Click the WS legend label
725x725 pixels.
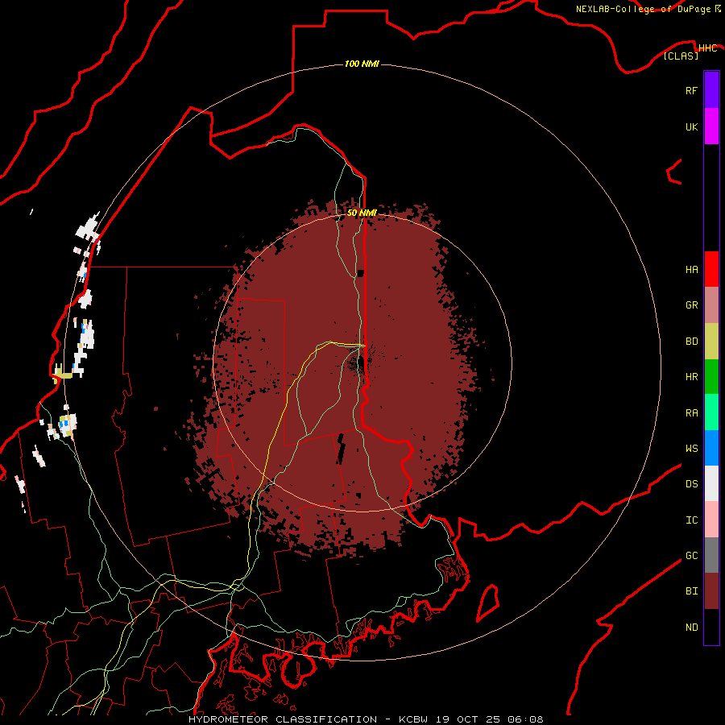pos(691,449)
